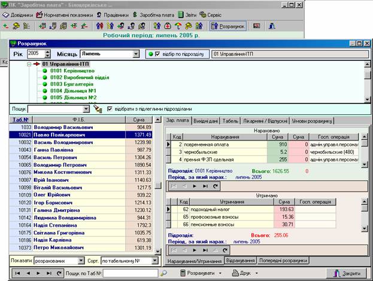Switch to the Умови розрахунку tab
The width and height of the screenshot is (373, 281).
(x=311, y=121)
